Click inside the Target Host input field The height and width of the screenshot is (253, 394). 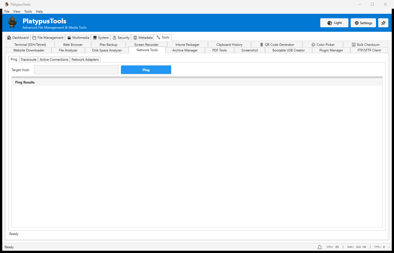click(x=76, y=69)
